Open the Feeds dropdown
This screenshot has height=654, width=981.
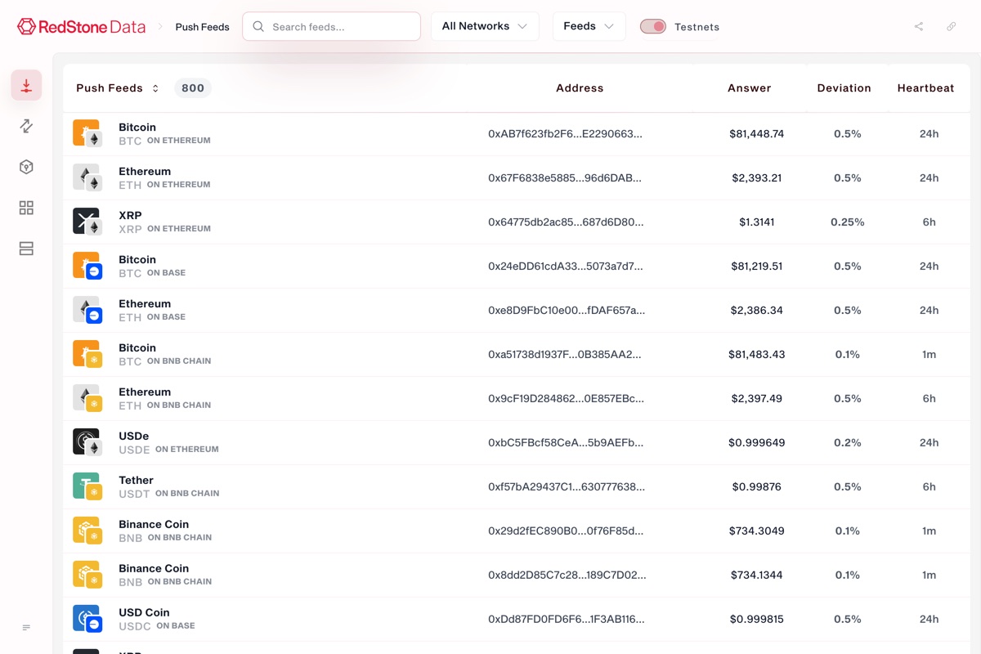coord(589,26)
